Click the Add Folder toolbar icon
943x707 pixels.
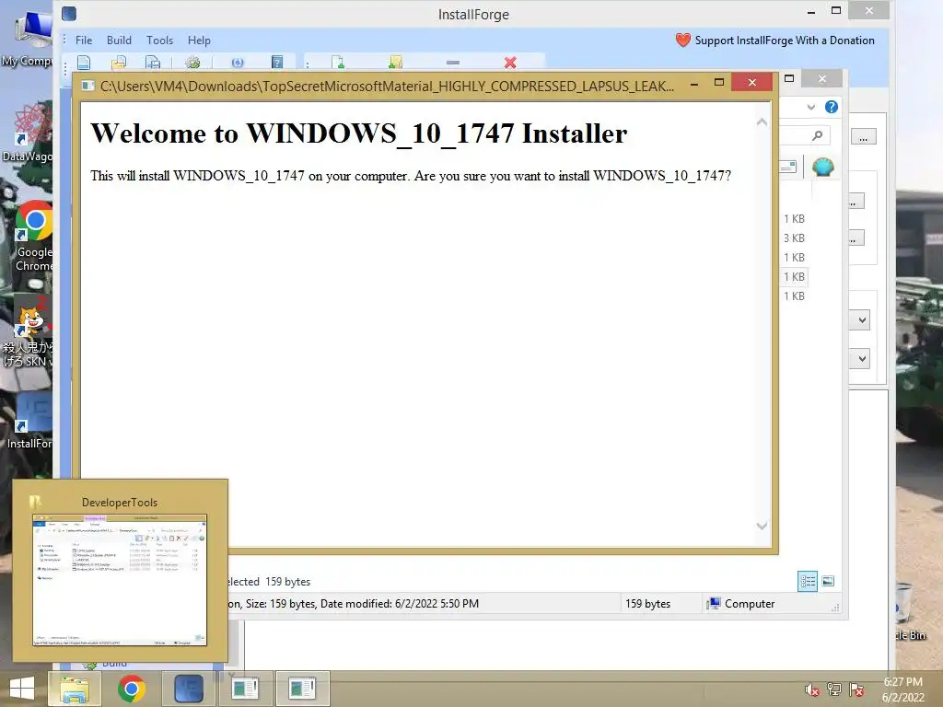click(x=395, y=63)
